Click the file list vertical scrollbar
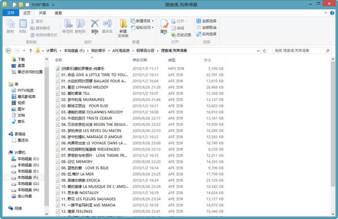Viewport: 338px width, 219px height. click(x=333, y=124)
